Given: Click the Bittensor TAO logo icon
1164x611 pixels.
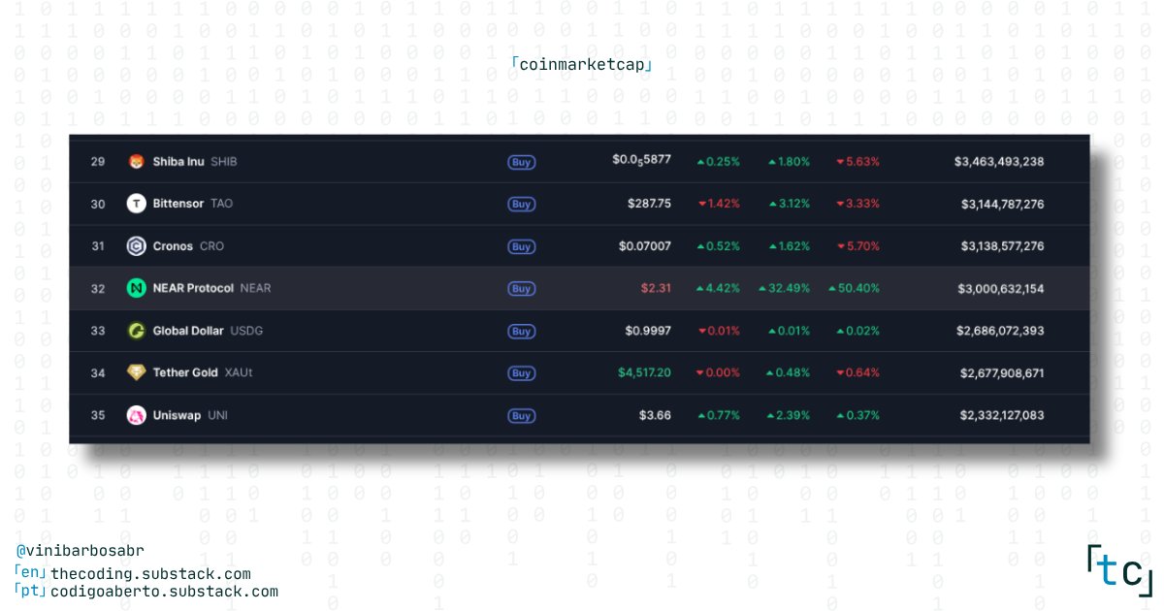Looking at the screenshot, I should pyautogui.click(x=137, y=204).
